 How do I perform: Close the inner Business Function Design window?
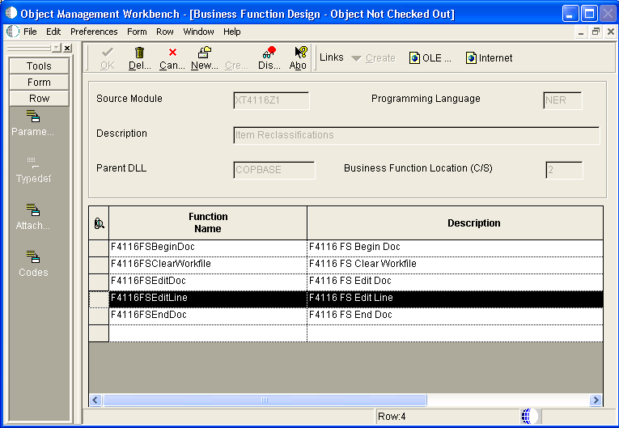611,32
